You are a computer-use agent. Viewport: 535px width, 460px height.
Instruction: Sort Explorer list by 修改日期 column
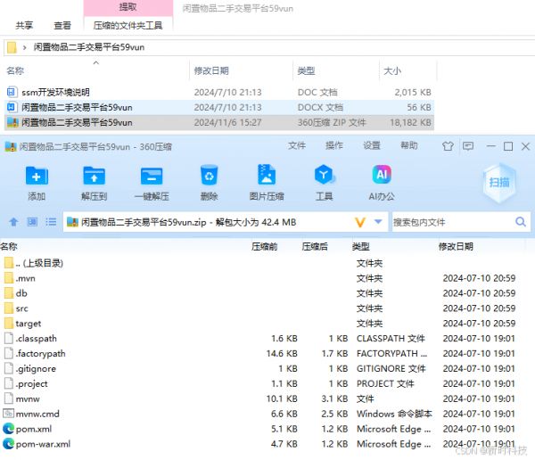[x=211, y=70]
